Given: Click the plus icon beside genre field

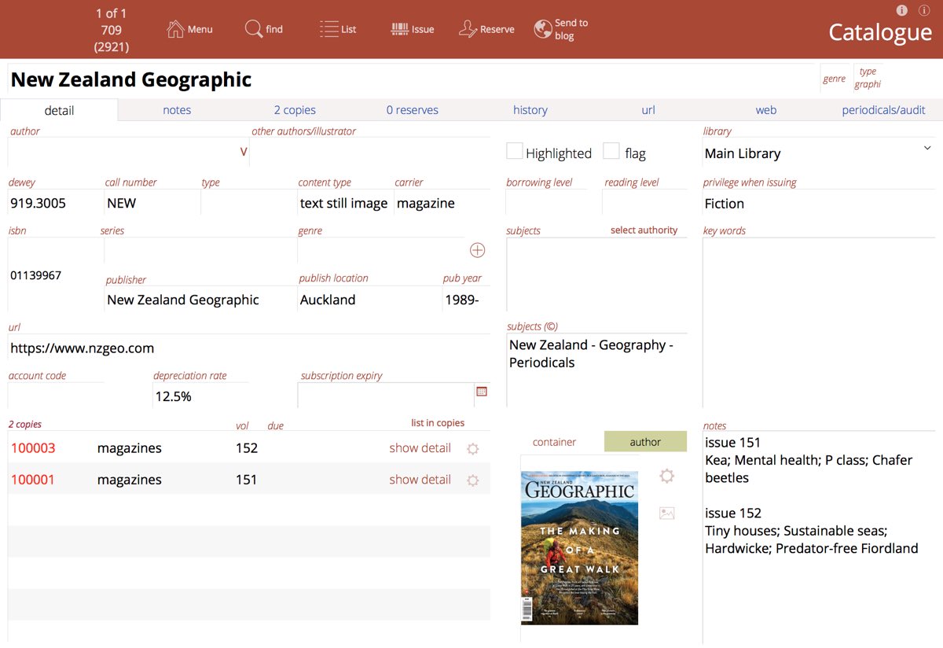Looking at the screenshot, I should tap(477, 250).
